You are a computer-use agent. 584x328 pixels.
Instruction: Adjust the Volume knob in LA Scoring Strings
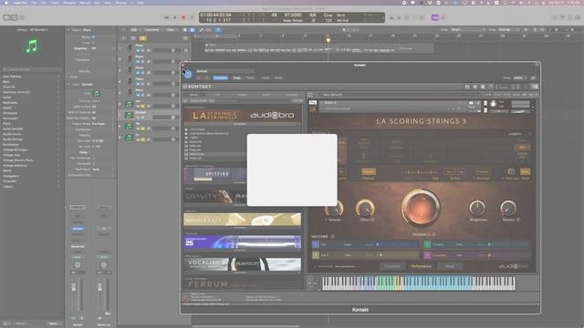click(334, 209)
